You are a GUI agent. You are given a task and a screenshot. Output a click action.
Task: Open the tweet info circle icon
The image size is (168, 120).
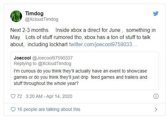(x=156, y=96)
